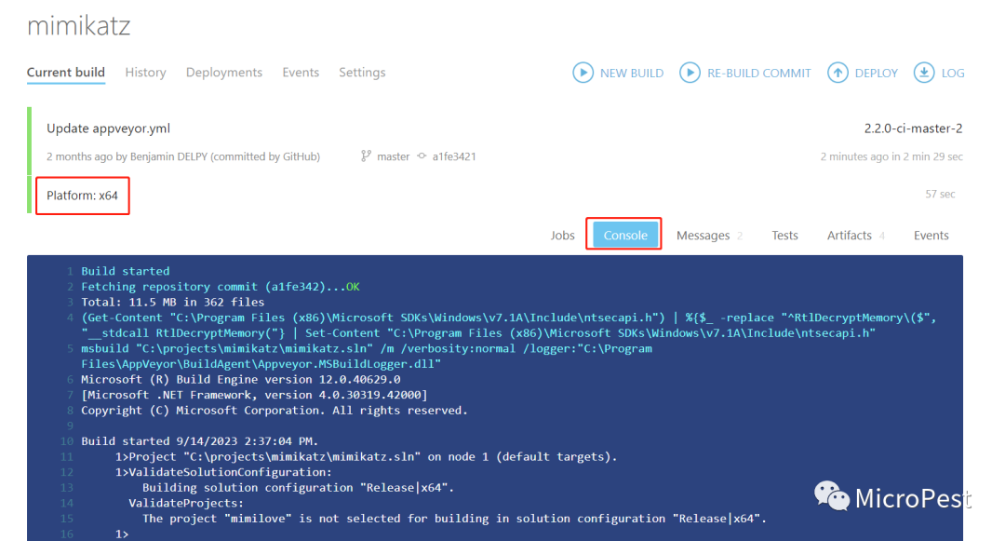Click the Copyright Microsoft Corporation line
The height and width of the screenshot is (541, 1005).
point(275,411)
